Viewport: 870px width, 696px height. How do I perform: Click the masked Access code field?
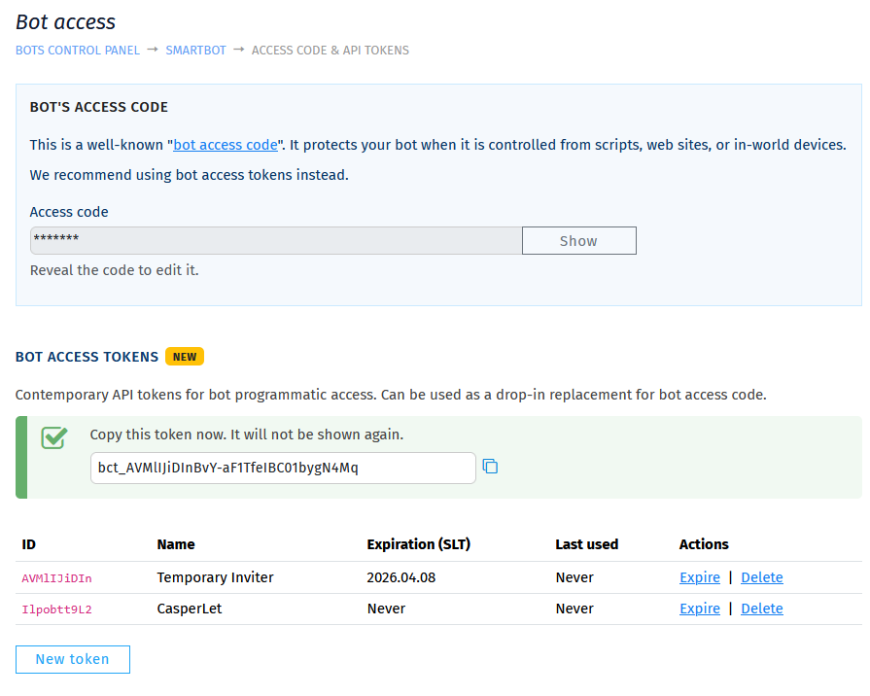(x=276, y=241)
